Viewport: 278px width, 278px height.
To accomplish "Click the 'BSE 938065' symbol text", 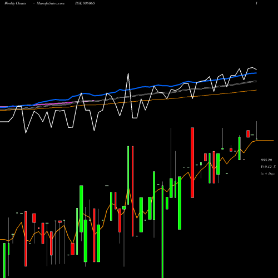I will (x=85, y=3).
